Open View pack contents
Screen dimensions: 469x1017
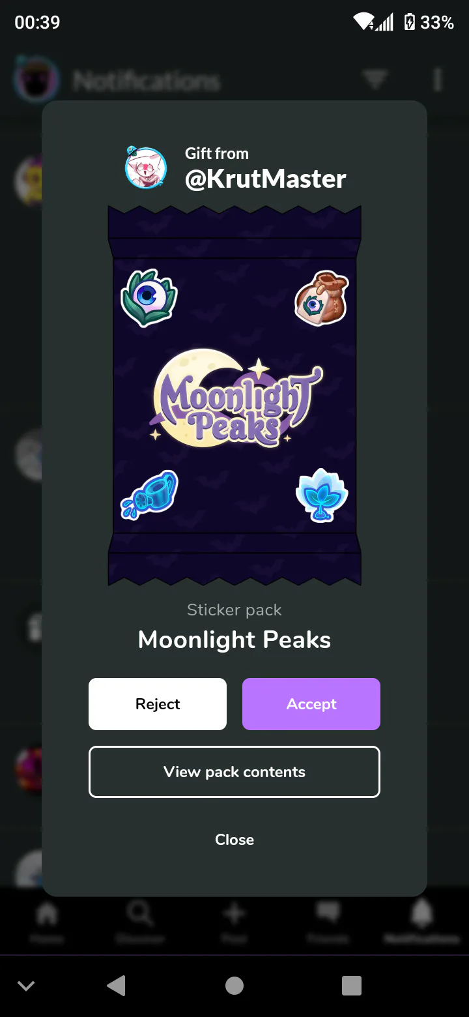[x=234, y=772]
